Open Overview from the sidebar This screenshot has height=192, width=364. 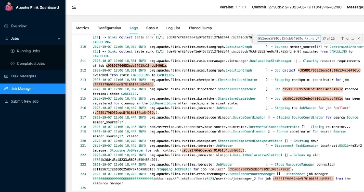[x=18, y=25]
